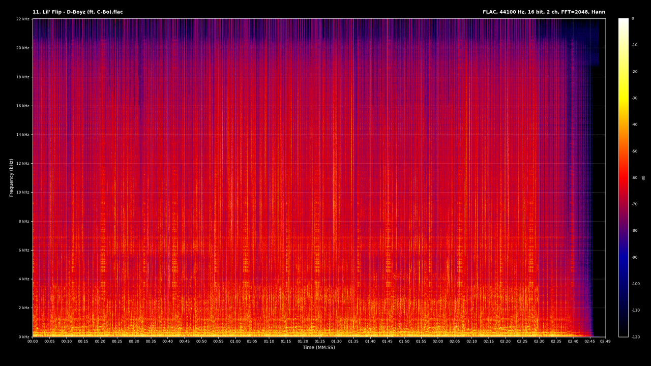Image resolution: width=651 pixels, height=366 pixels.
Task: Click the FLAC format info text
Action: coord(544,12)
